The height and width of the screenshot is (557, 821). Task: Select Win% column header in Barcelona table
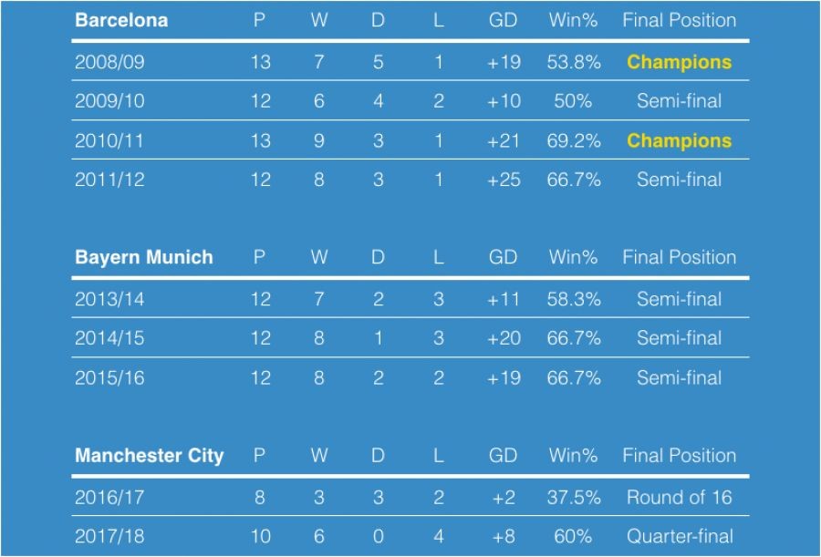point(573,20)
